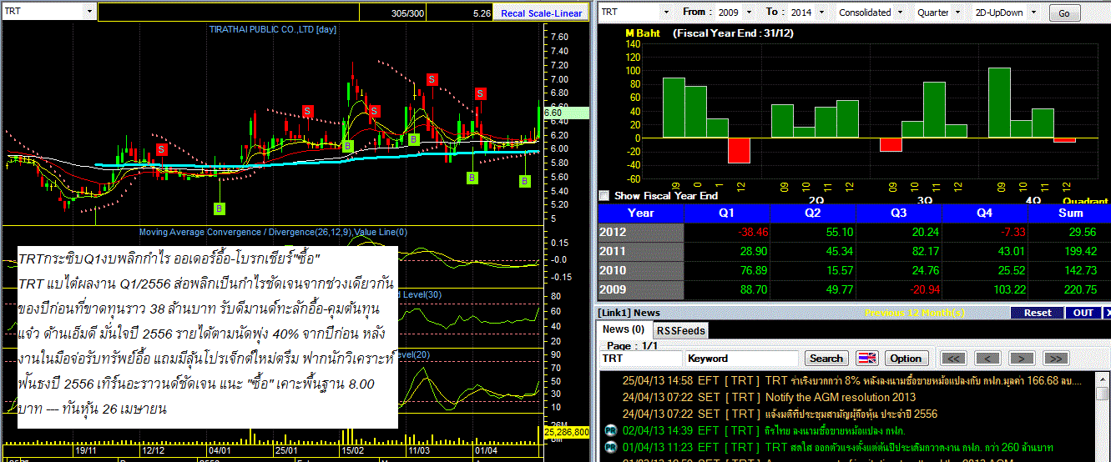Click the tallest green 4Q 2009 bar
This screenshot has width=1111, height=462.
999,103
